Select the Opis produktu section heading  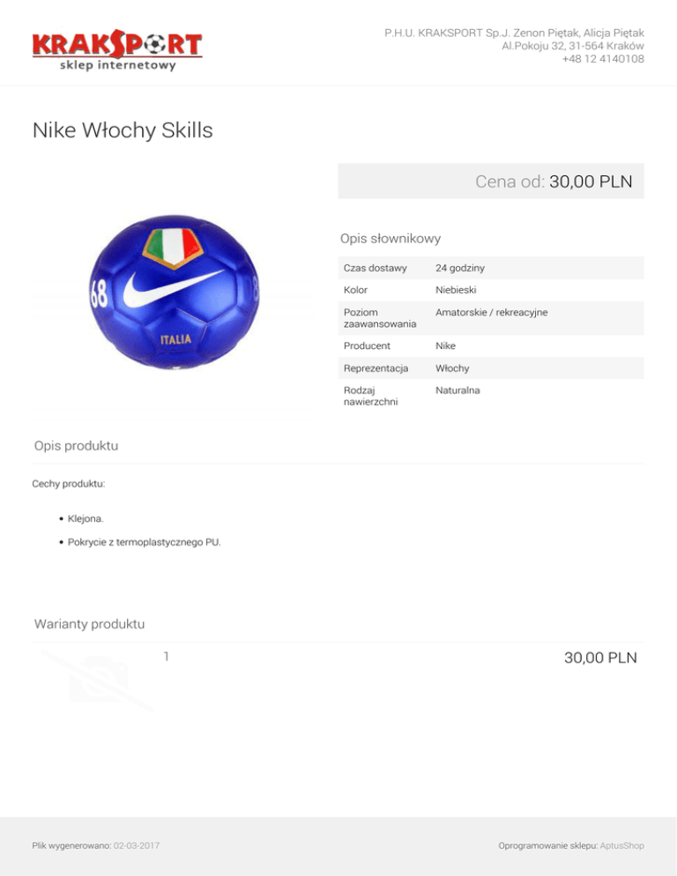(x=76, y=446)
